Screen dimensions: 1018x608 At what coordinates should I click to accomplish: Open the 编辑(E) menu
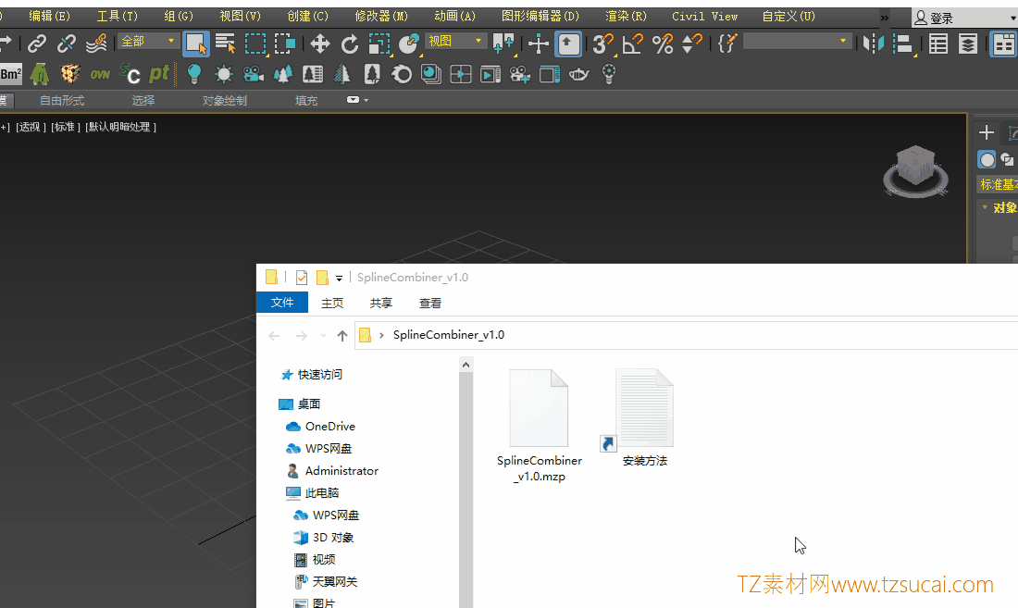[49, 17]
